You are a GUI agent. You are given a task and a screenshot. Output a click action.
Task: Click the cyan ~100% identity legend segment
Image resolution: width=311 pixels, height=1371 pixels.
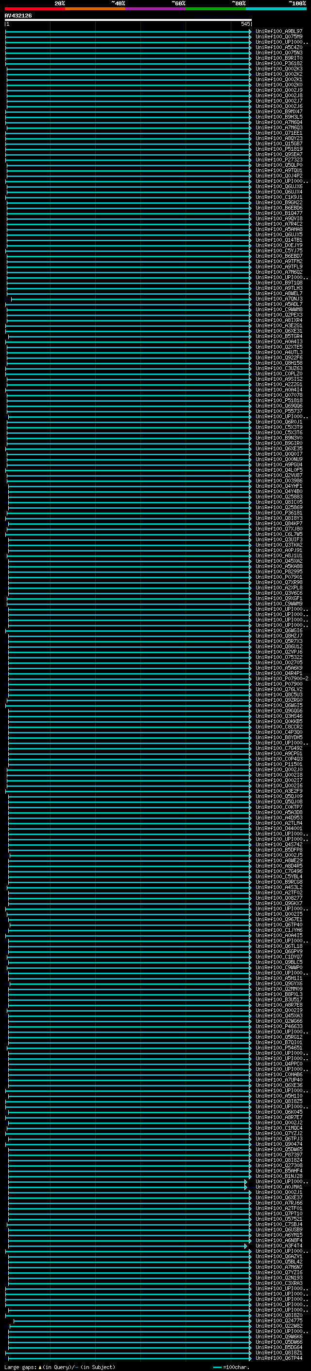pos(276,9)
